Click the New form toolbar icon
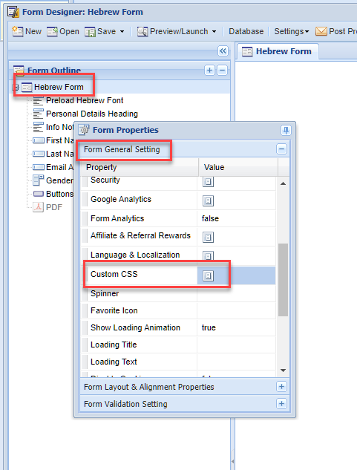 tap(17, 31)
